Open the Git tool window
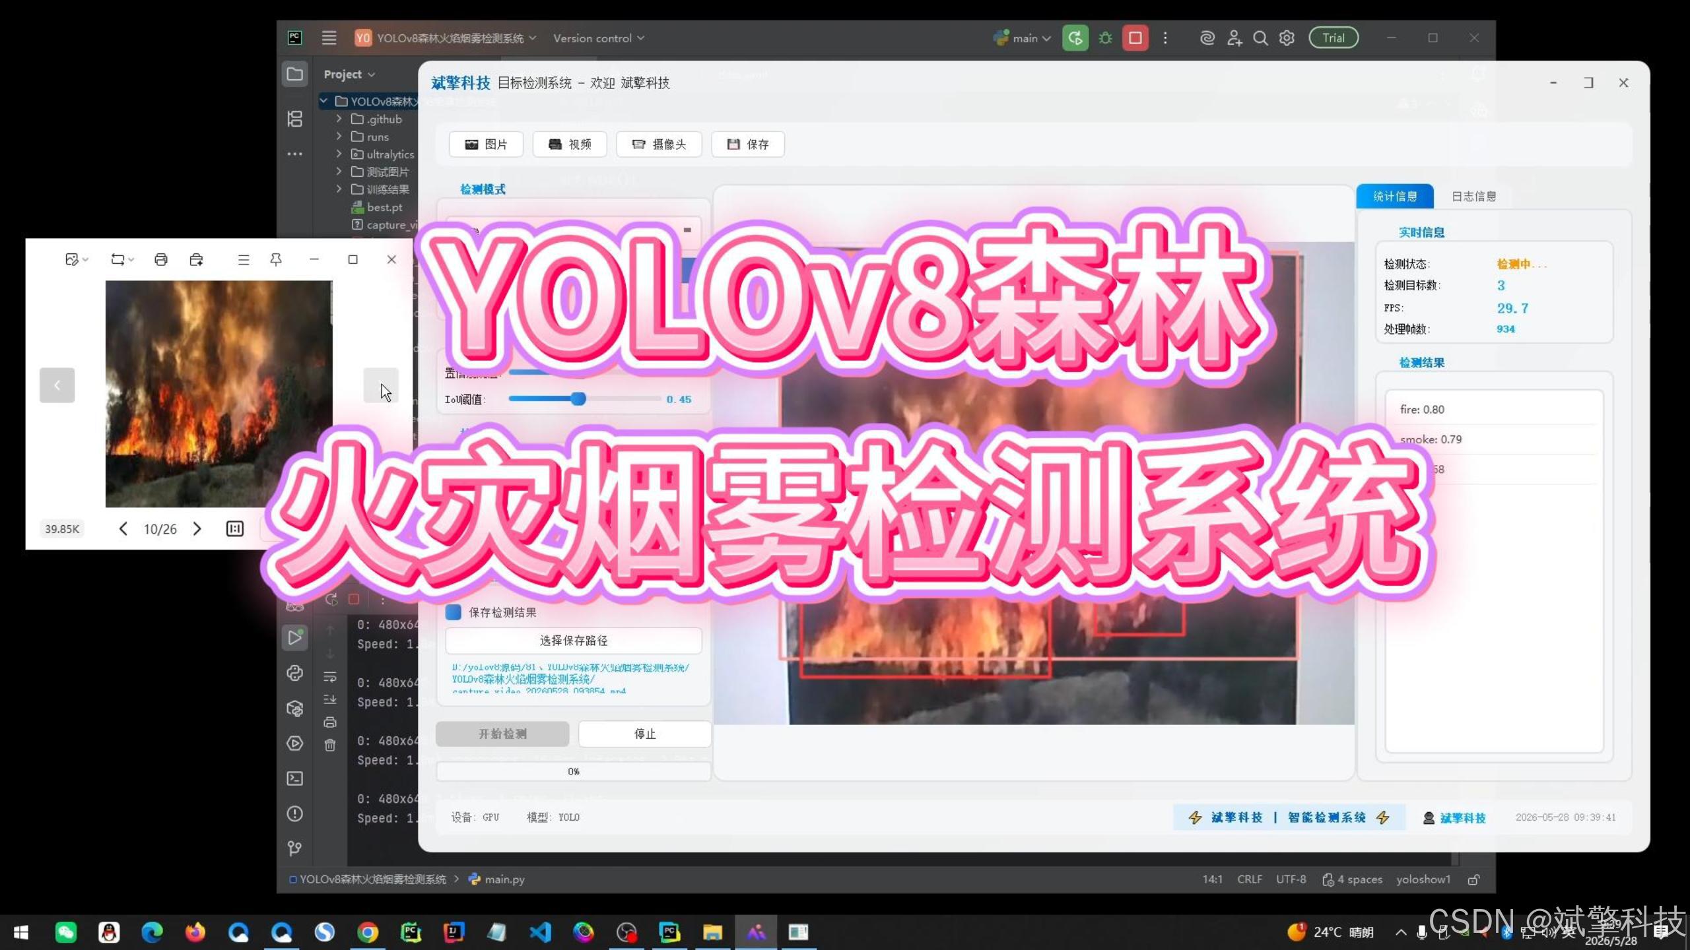The image size is (1690, 950). (x=294, y=848)
